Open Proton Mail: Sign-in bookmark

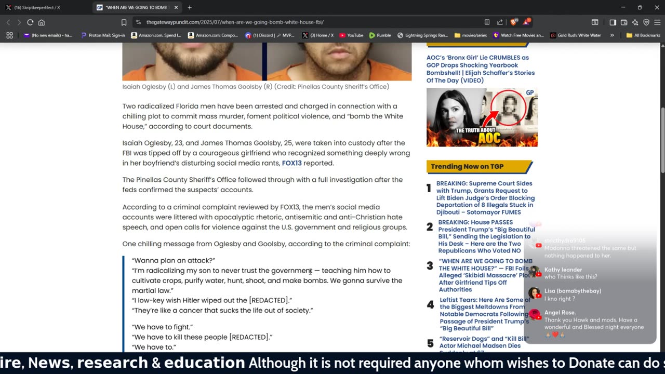click(x=103, y=35)
